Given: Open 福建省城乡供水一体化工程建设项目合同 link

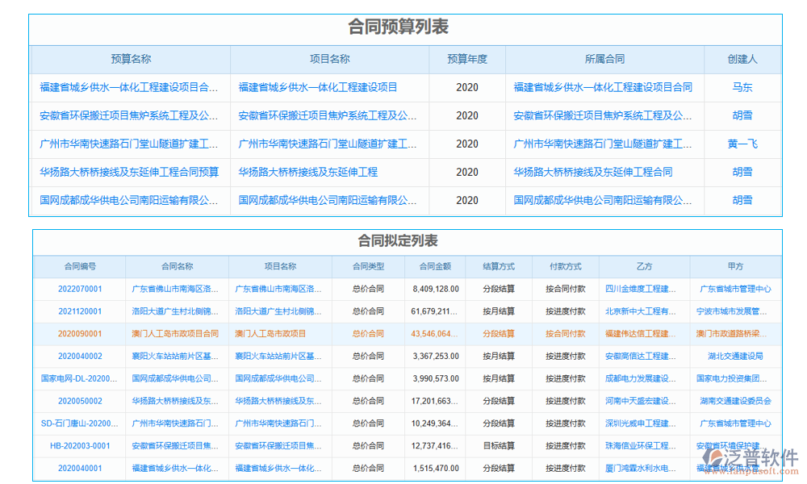Looking at the screenshot, I should [601, 87].
